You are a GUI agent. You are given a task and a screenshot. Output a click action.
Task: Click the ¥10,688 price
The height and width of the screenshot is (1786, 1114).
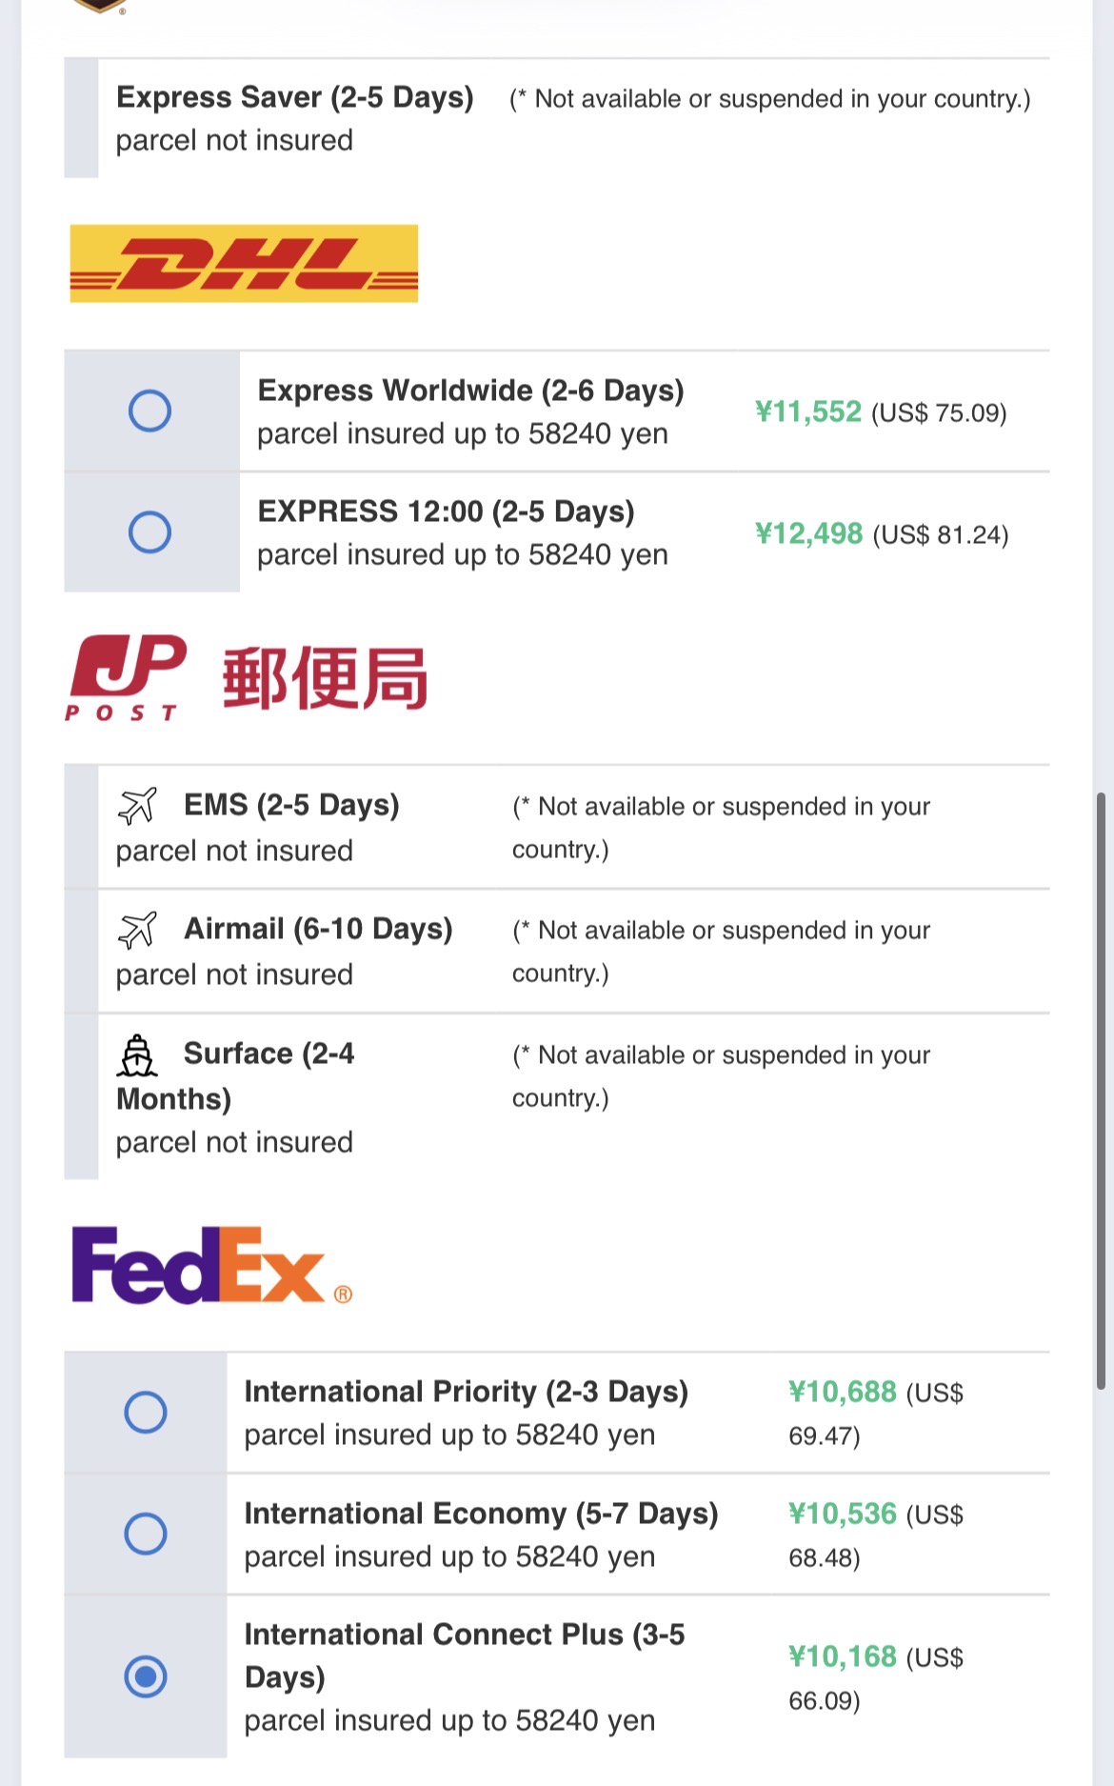843,1392
